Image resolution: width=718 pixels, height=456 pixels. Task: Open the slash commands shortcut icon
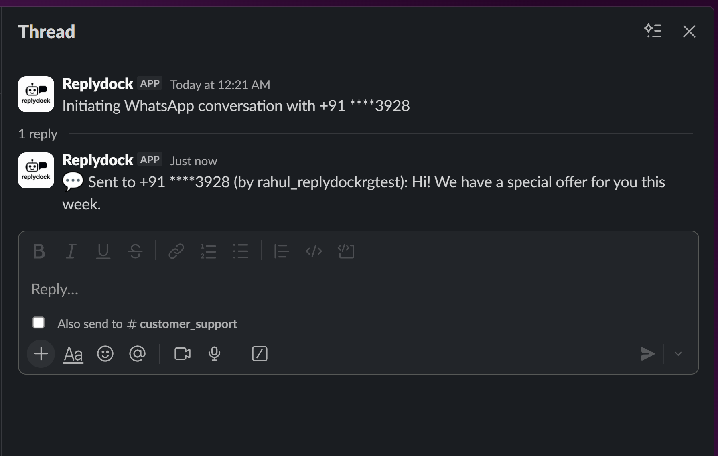pos(259,354)
